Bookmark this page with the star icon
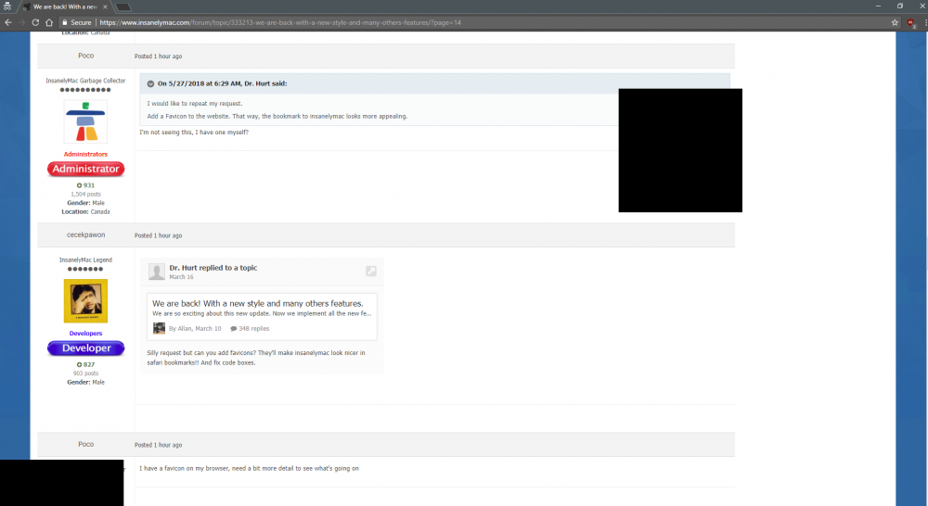928x506 pixels. click(x=895, y=22)
